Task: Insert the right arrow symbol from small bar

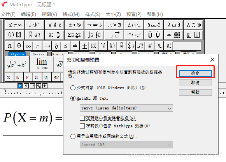Action: 47,46
